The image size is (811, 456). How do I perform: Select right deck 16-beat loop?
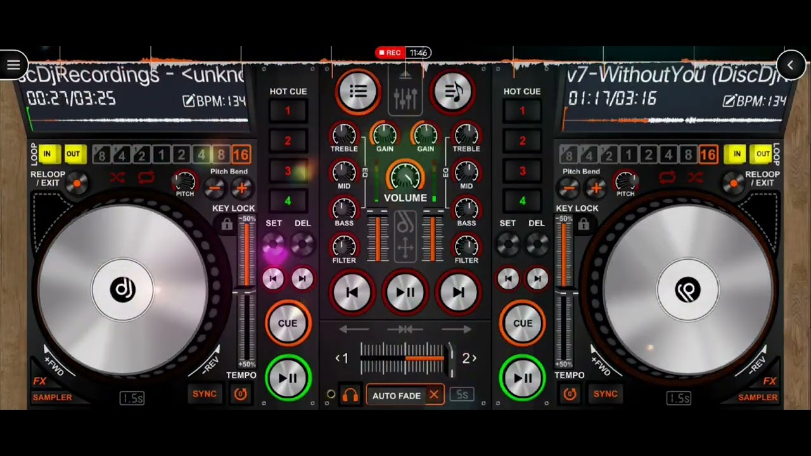(708, 155)
